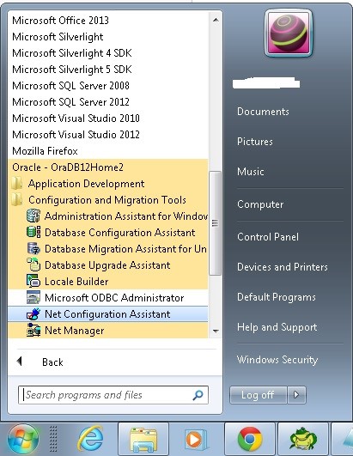Open Computer from right pane
This screenshot has height=456, width=353.
coord(260,204)
